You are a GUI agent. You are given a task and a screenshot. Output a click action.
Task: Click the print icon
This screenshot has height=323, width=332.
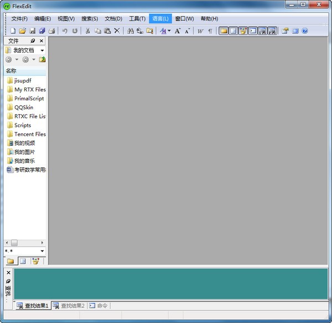tap(51, 31)
